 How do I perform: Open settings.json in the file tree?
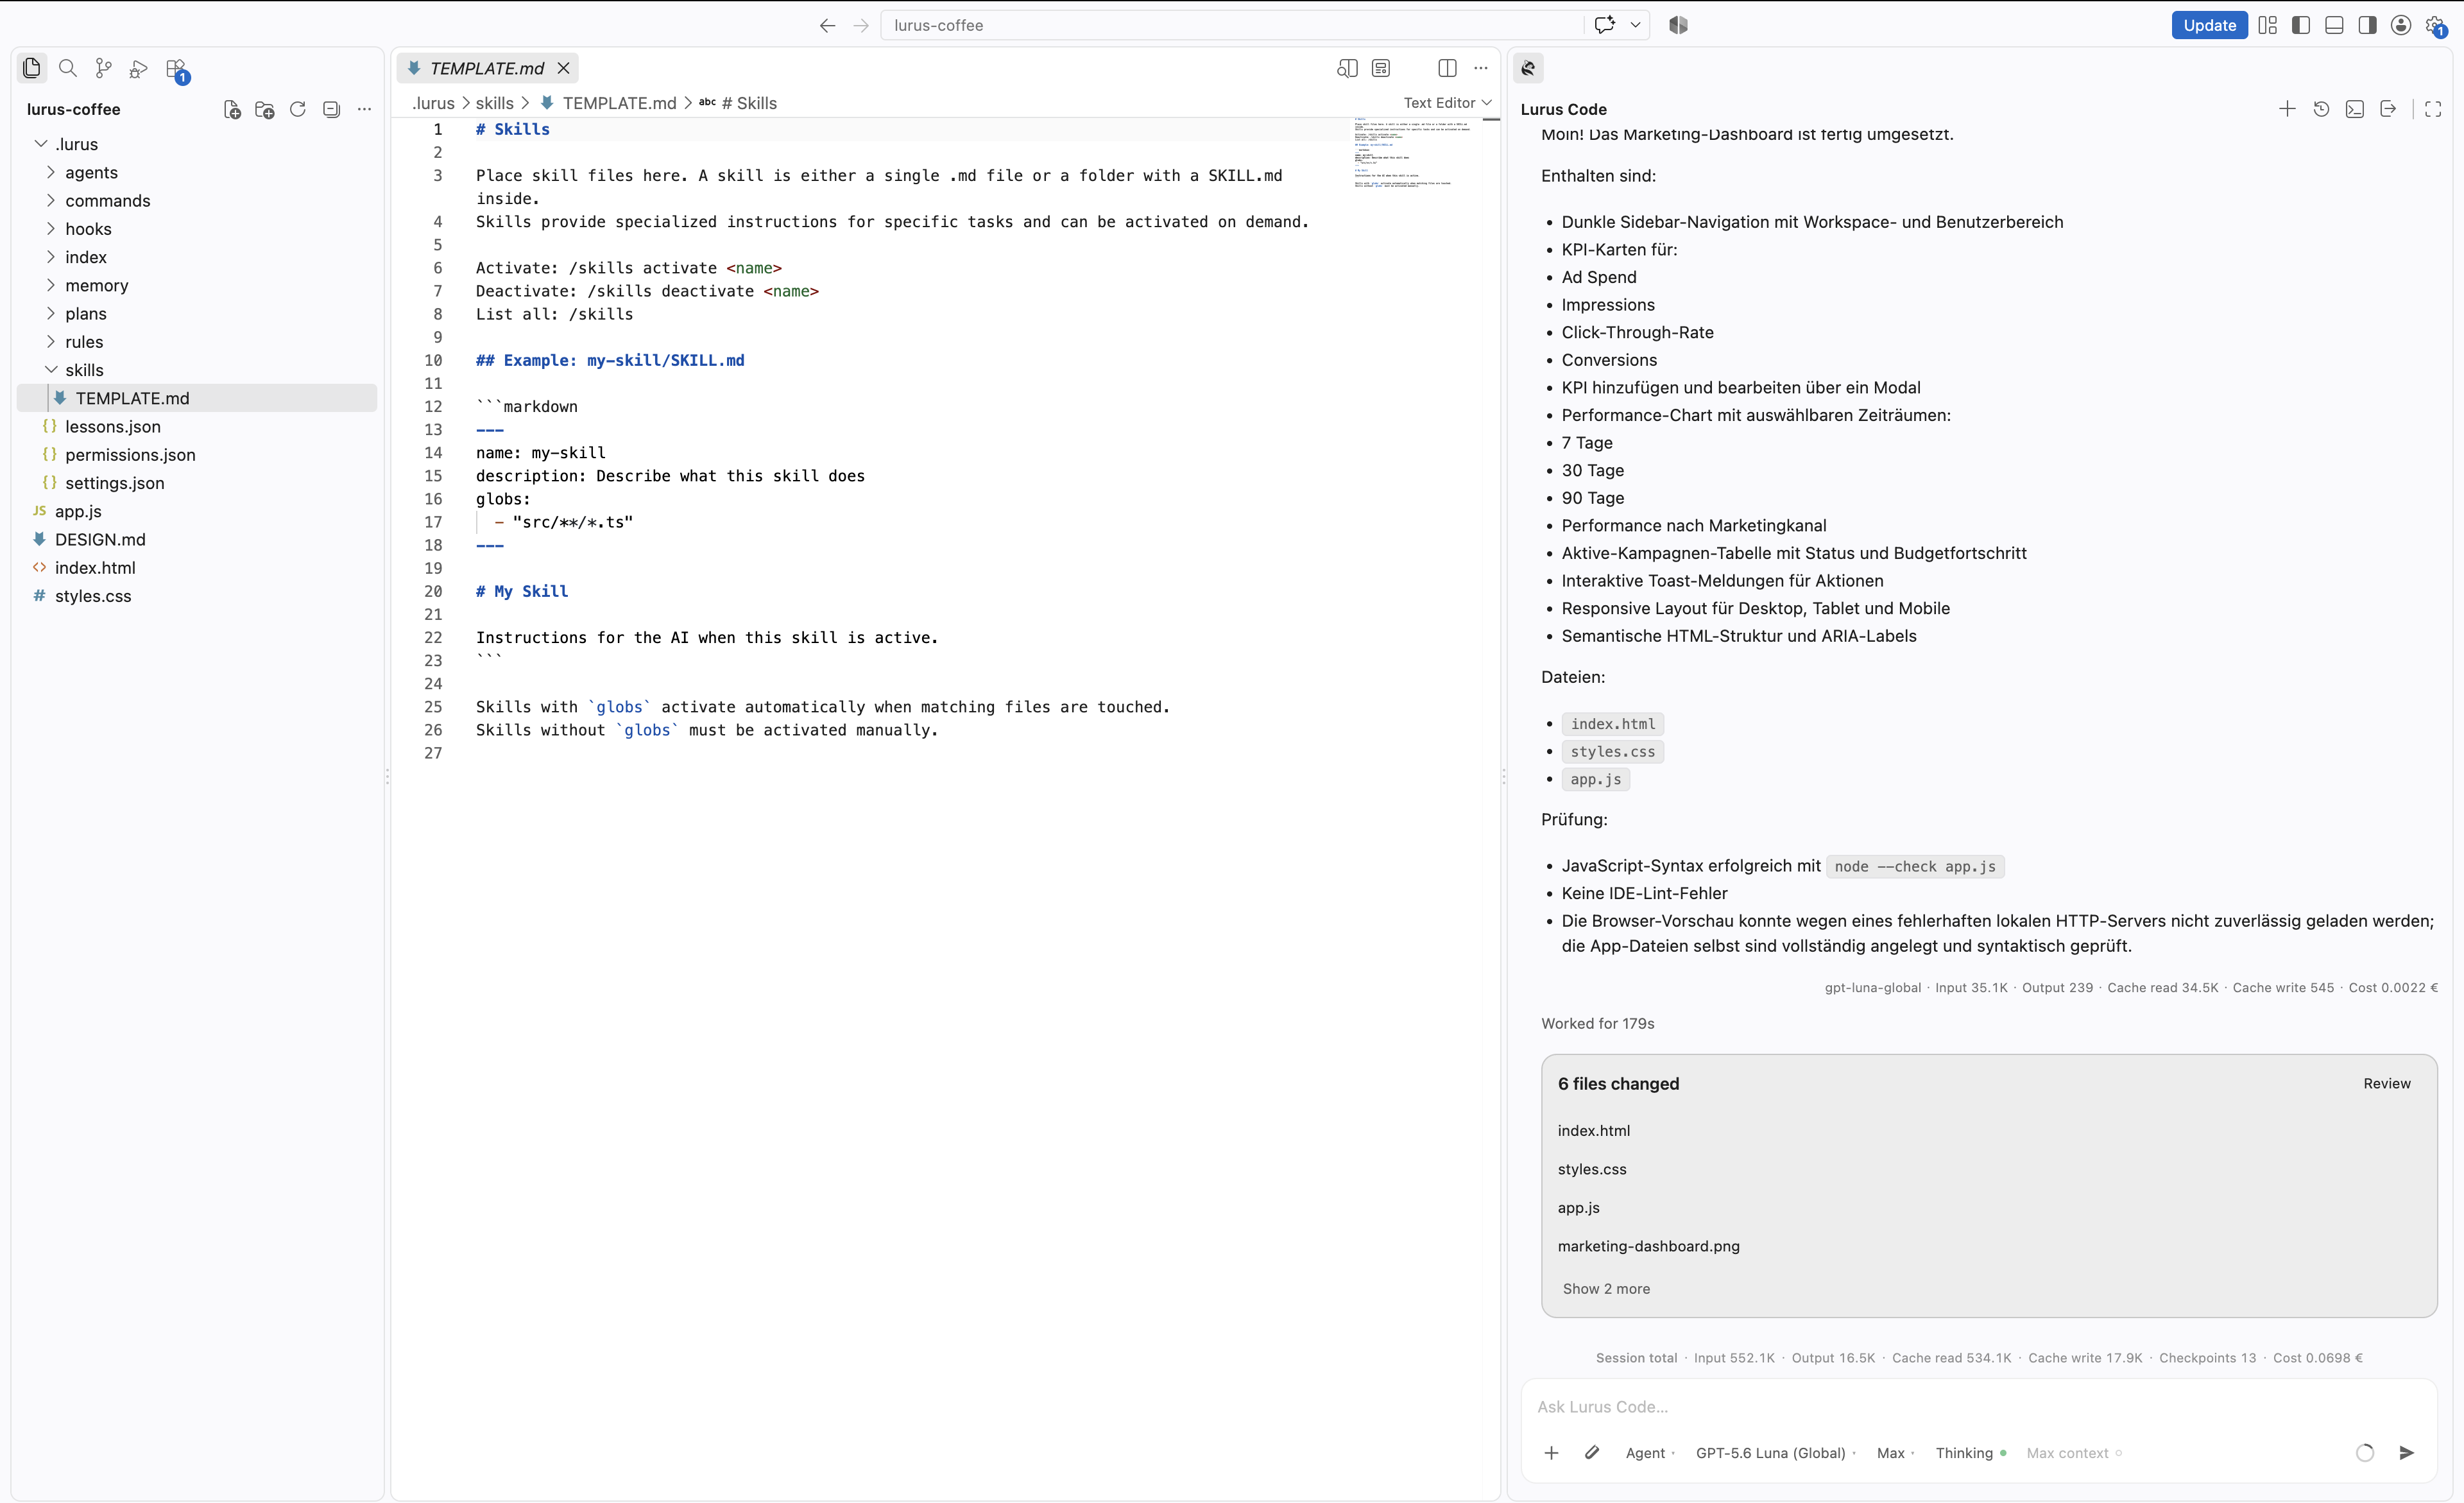tap(115, 483)
